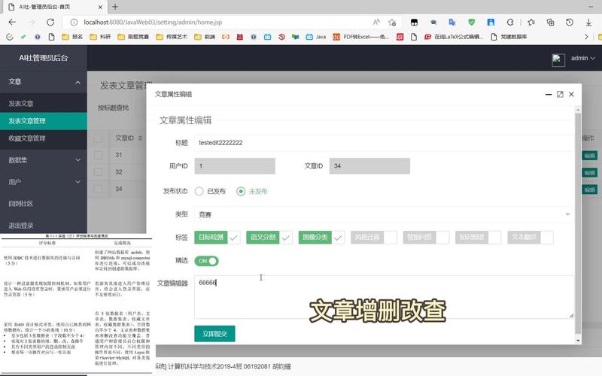Open the 科研 bookmark folder
This screenshot has height=376, width=602.
(x=100, y=37)
